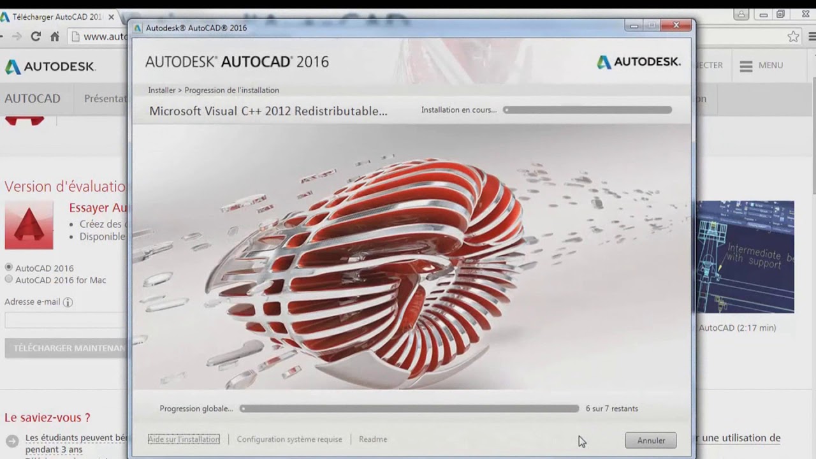Click the Installer breadcrumb link
The width and height of the screenshot is (816, 459).
tap(162, 91)
